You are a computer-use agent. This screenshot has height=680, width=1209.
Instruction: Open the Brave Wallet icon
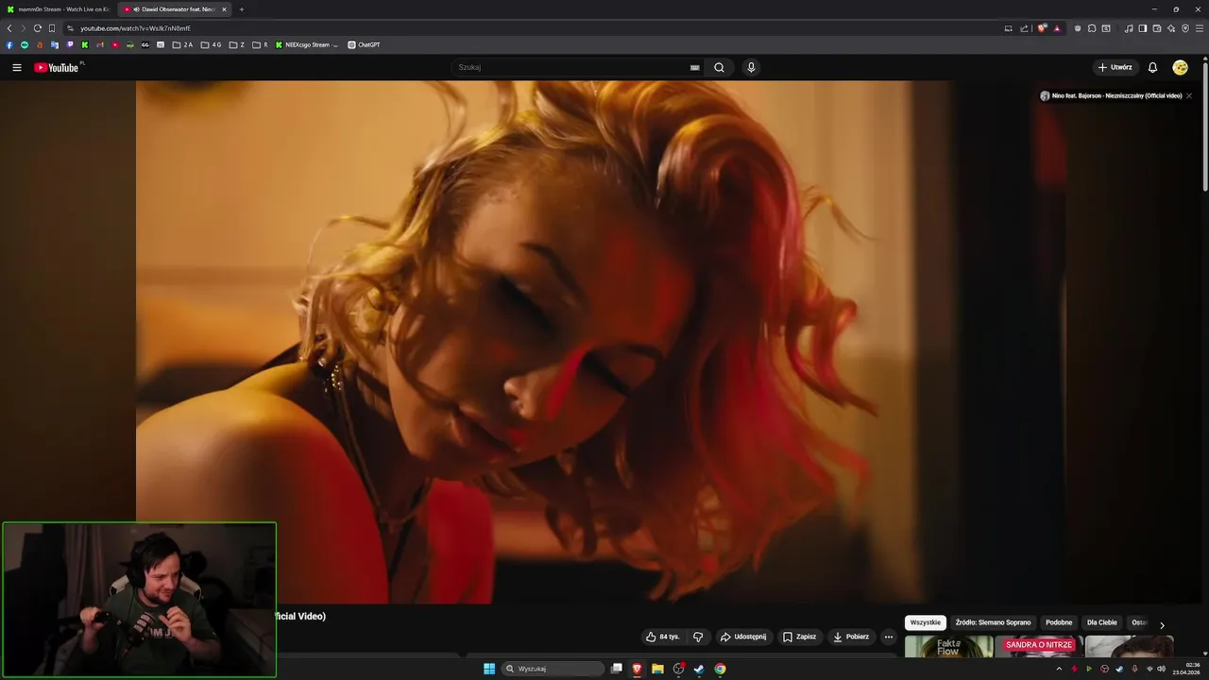tap(1157, 28)
